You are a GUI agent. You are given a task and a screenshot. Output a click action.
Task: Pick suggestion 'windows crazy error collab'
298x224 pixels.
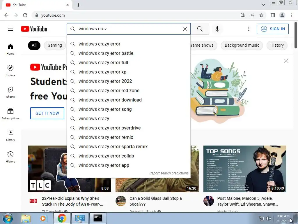[x=129, y=156]
